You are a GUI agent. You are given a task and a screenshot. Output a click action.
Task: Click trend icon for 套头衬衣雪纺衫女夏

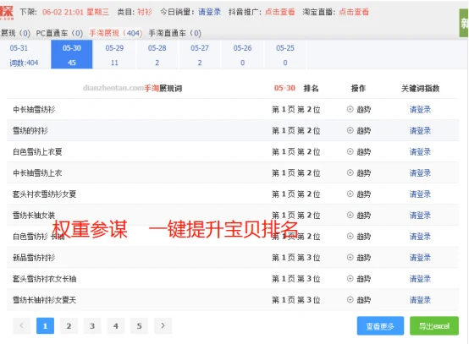pos(350,194)
